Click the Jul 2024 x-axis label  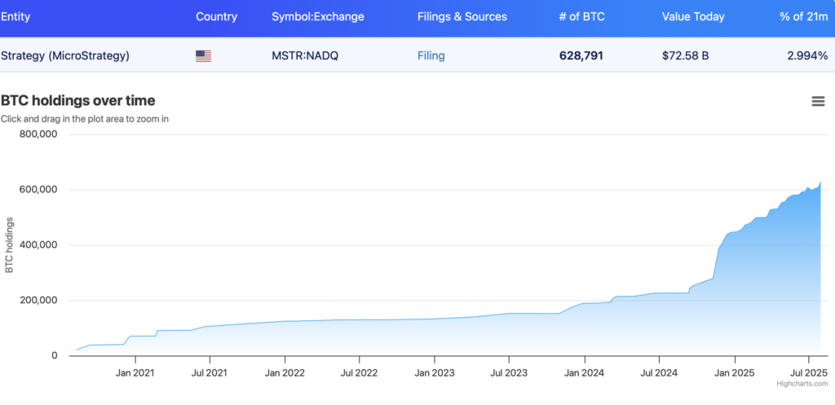659,372
